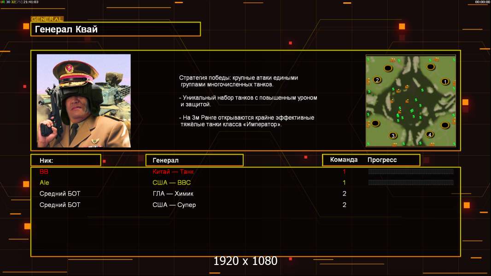Select player name 'BB'
The image size is (491, 276).
tap(44, 172)
